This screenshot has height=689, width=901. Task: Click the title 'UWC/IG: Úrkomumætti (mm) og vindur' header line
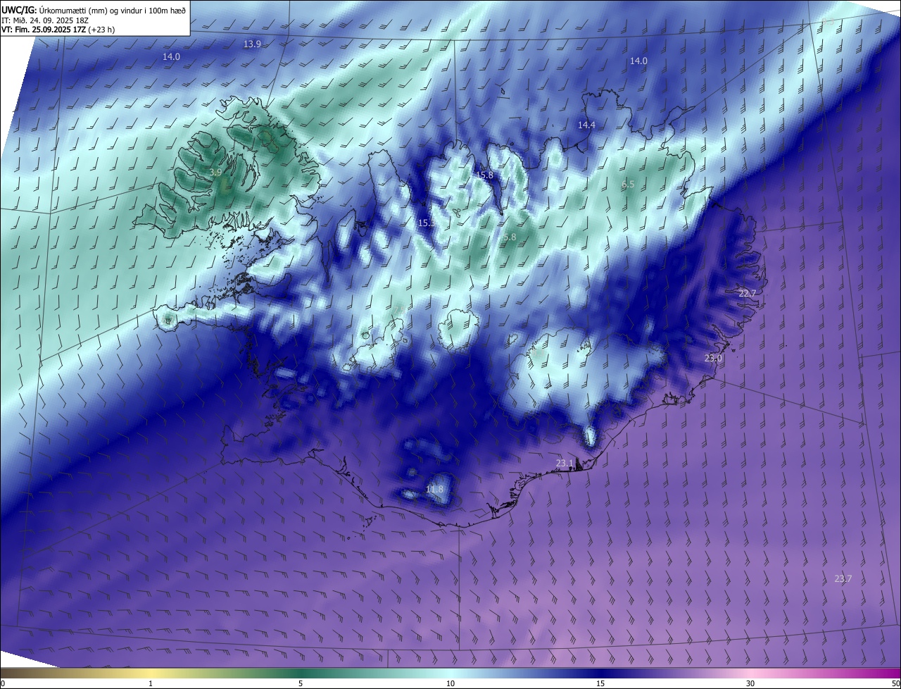(x=94, y=9)
